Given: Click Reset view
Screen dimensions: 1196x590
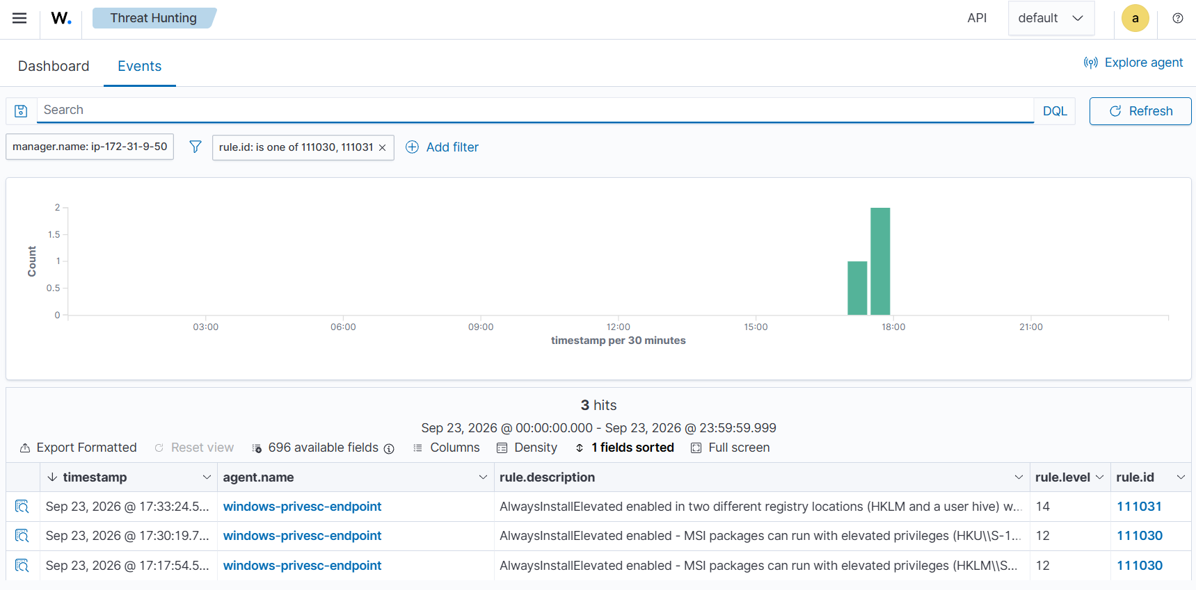Looking at the screenshot, I should pos(194,448).
